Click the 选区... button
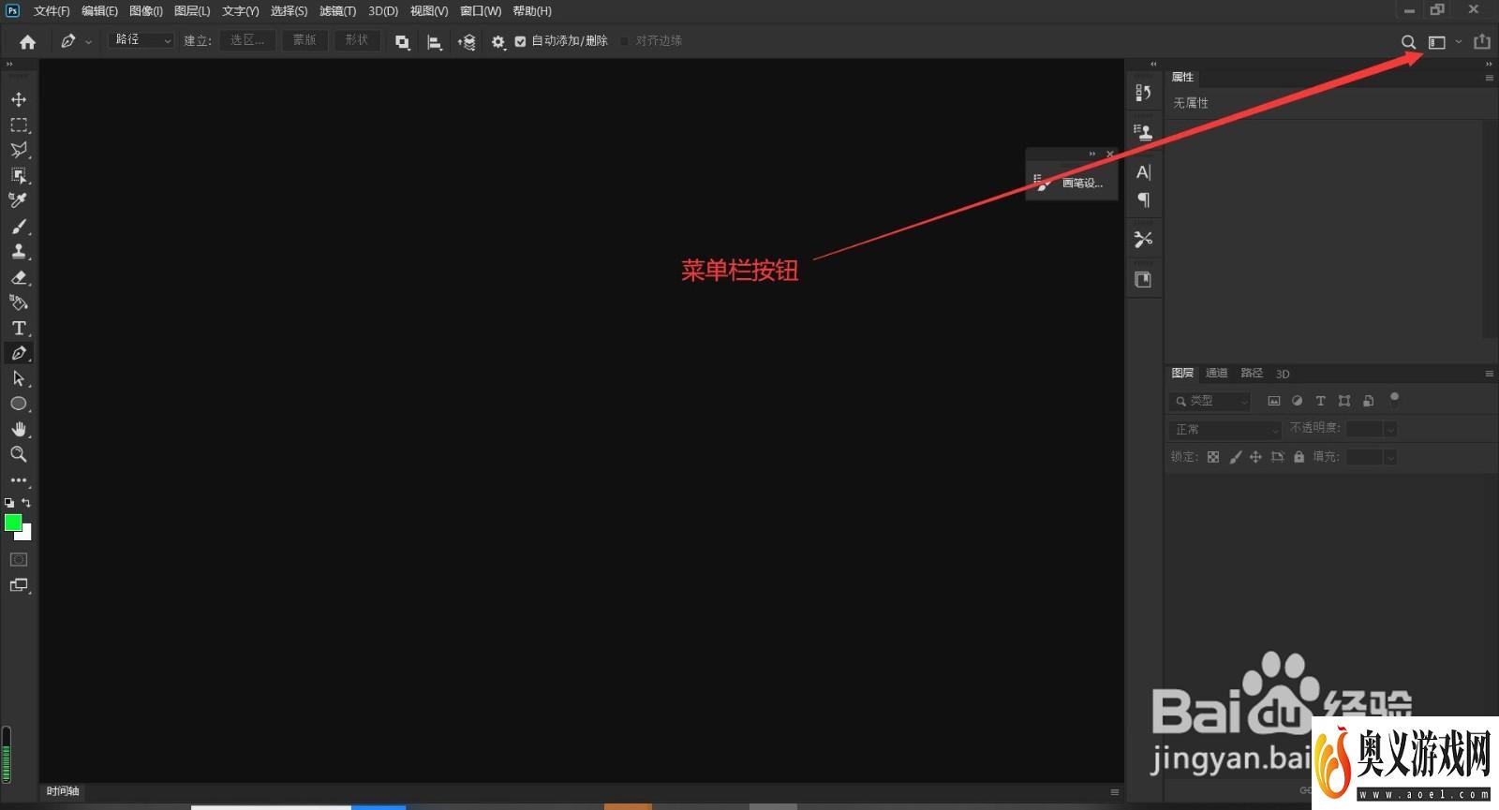Viewport: 1499px width, 810px height. 247,40
